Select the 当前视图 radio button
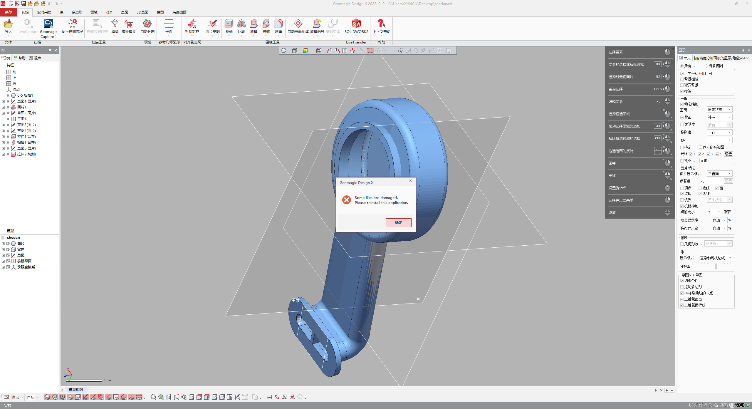This screenshot has height=409, width=752. [x=706, y=66]
